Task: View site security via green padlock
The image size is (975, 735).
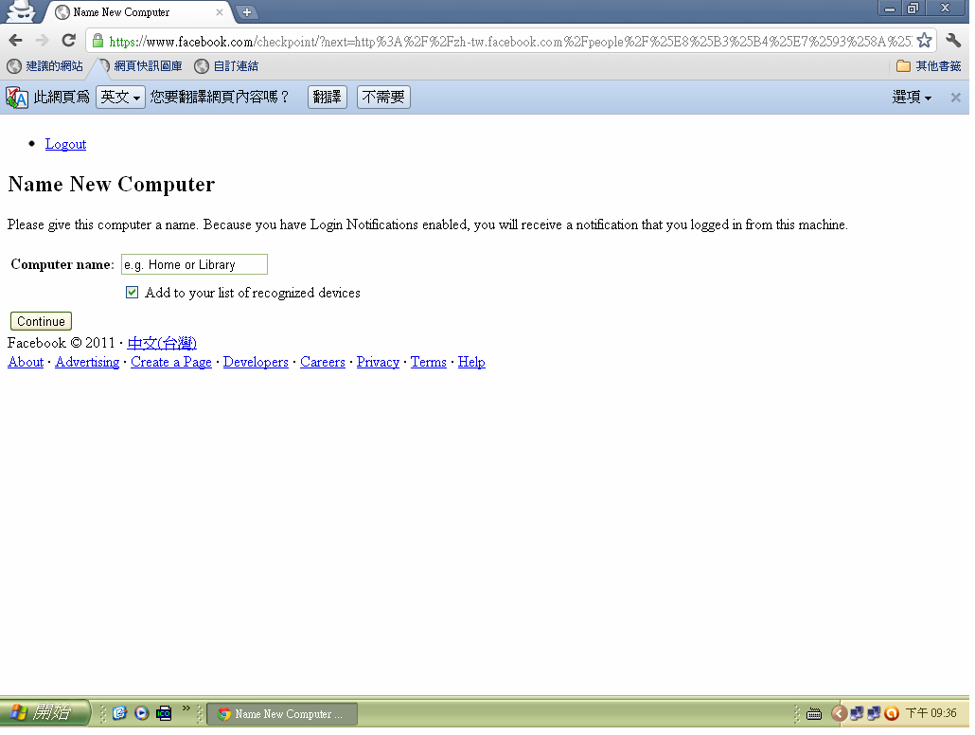Action: (x=97, y=41)
